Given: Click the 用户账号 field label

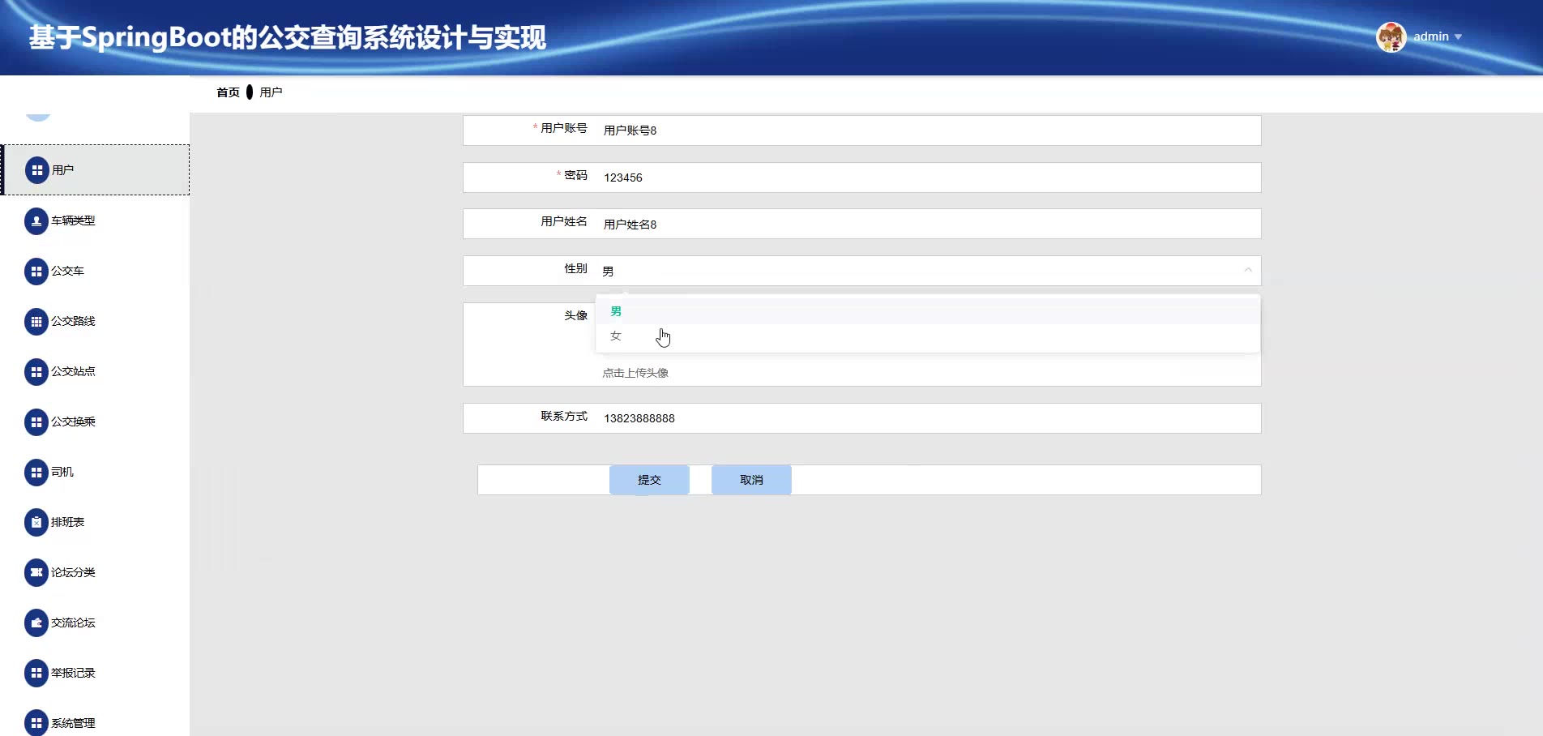Looking at the screenshot, I should pos(564,128).
